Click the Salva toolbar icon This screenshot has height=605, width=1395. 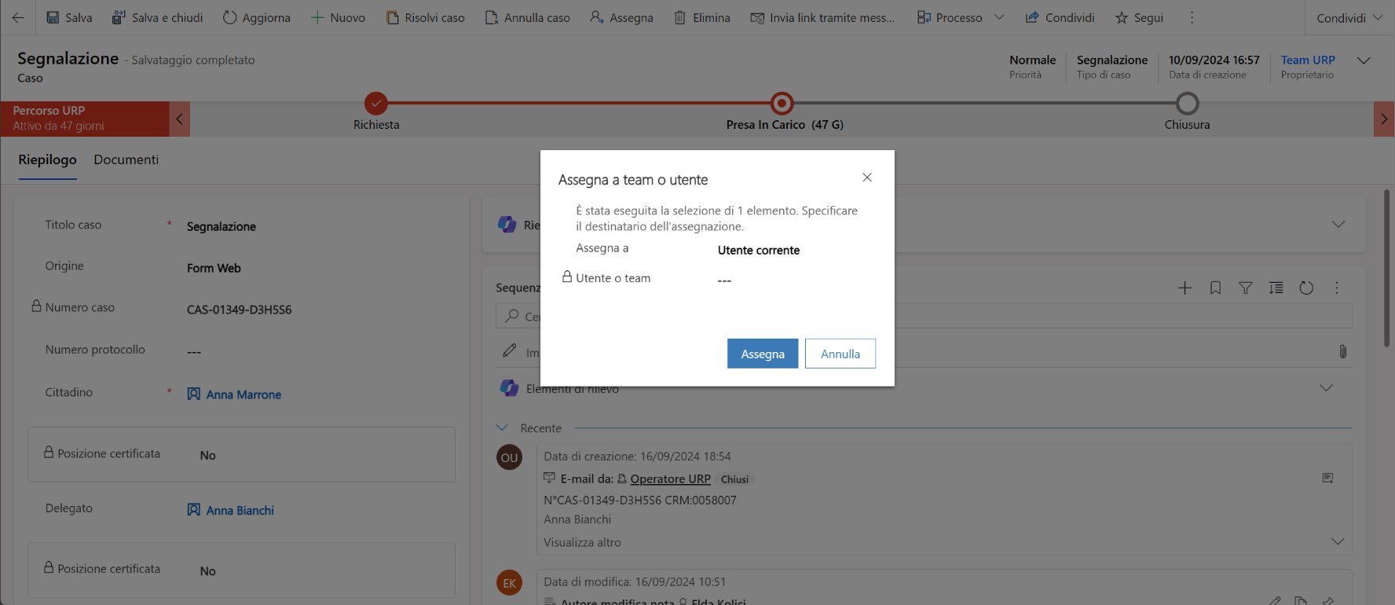pyautogui.click(x=53, y=17)
